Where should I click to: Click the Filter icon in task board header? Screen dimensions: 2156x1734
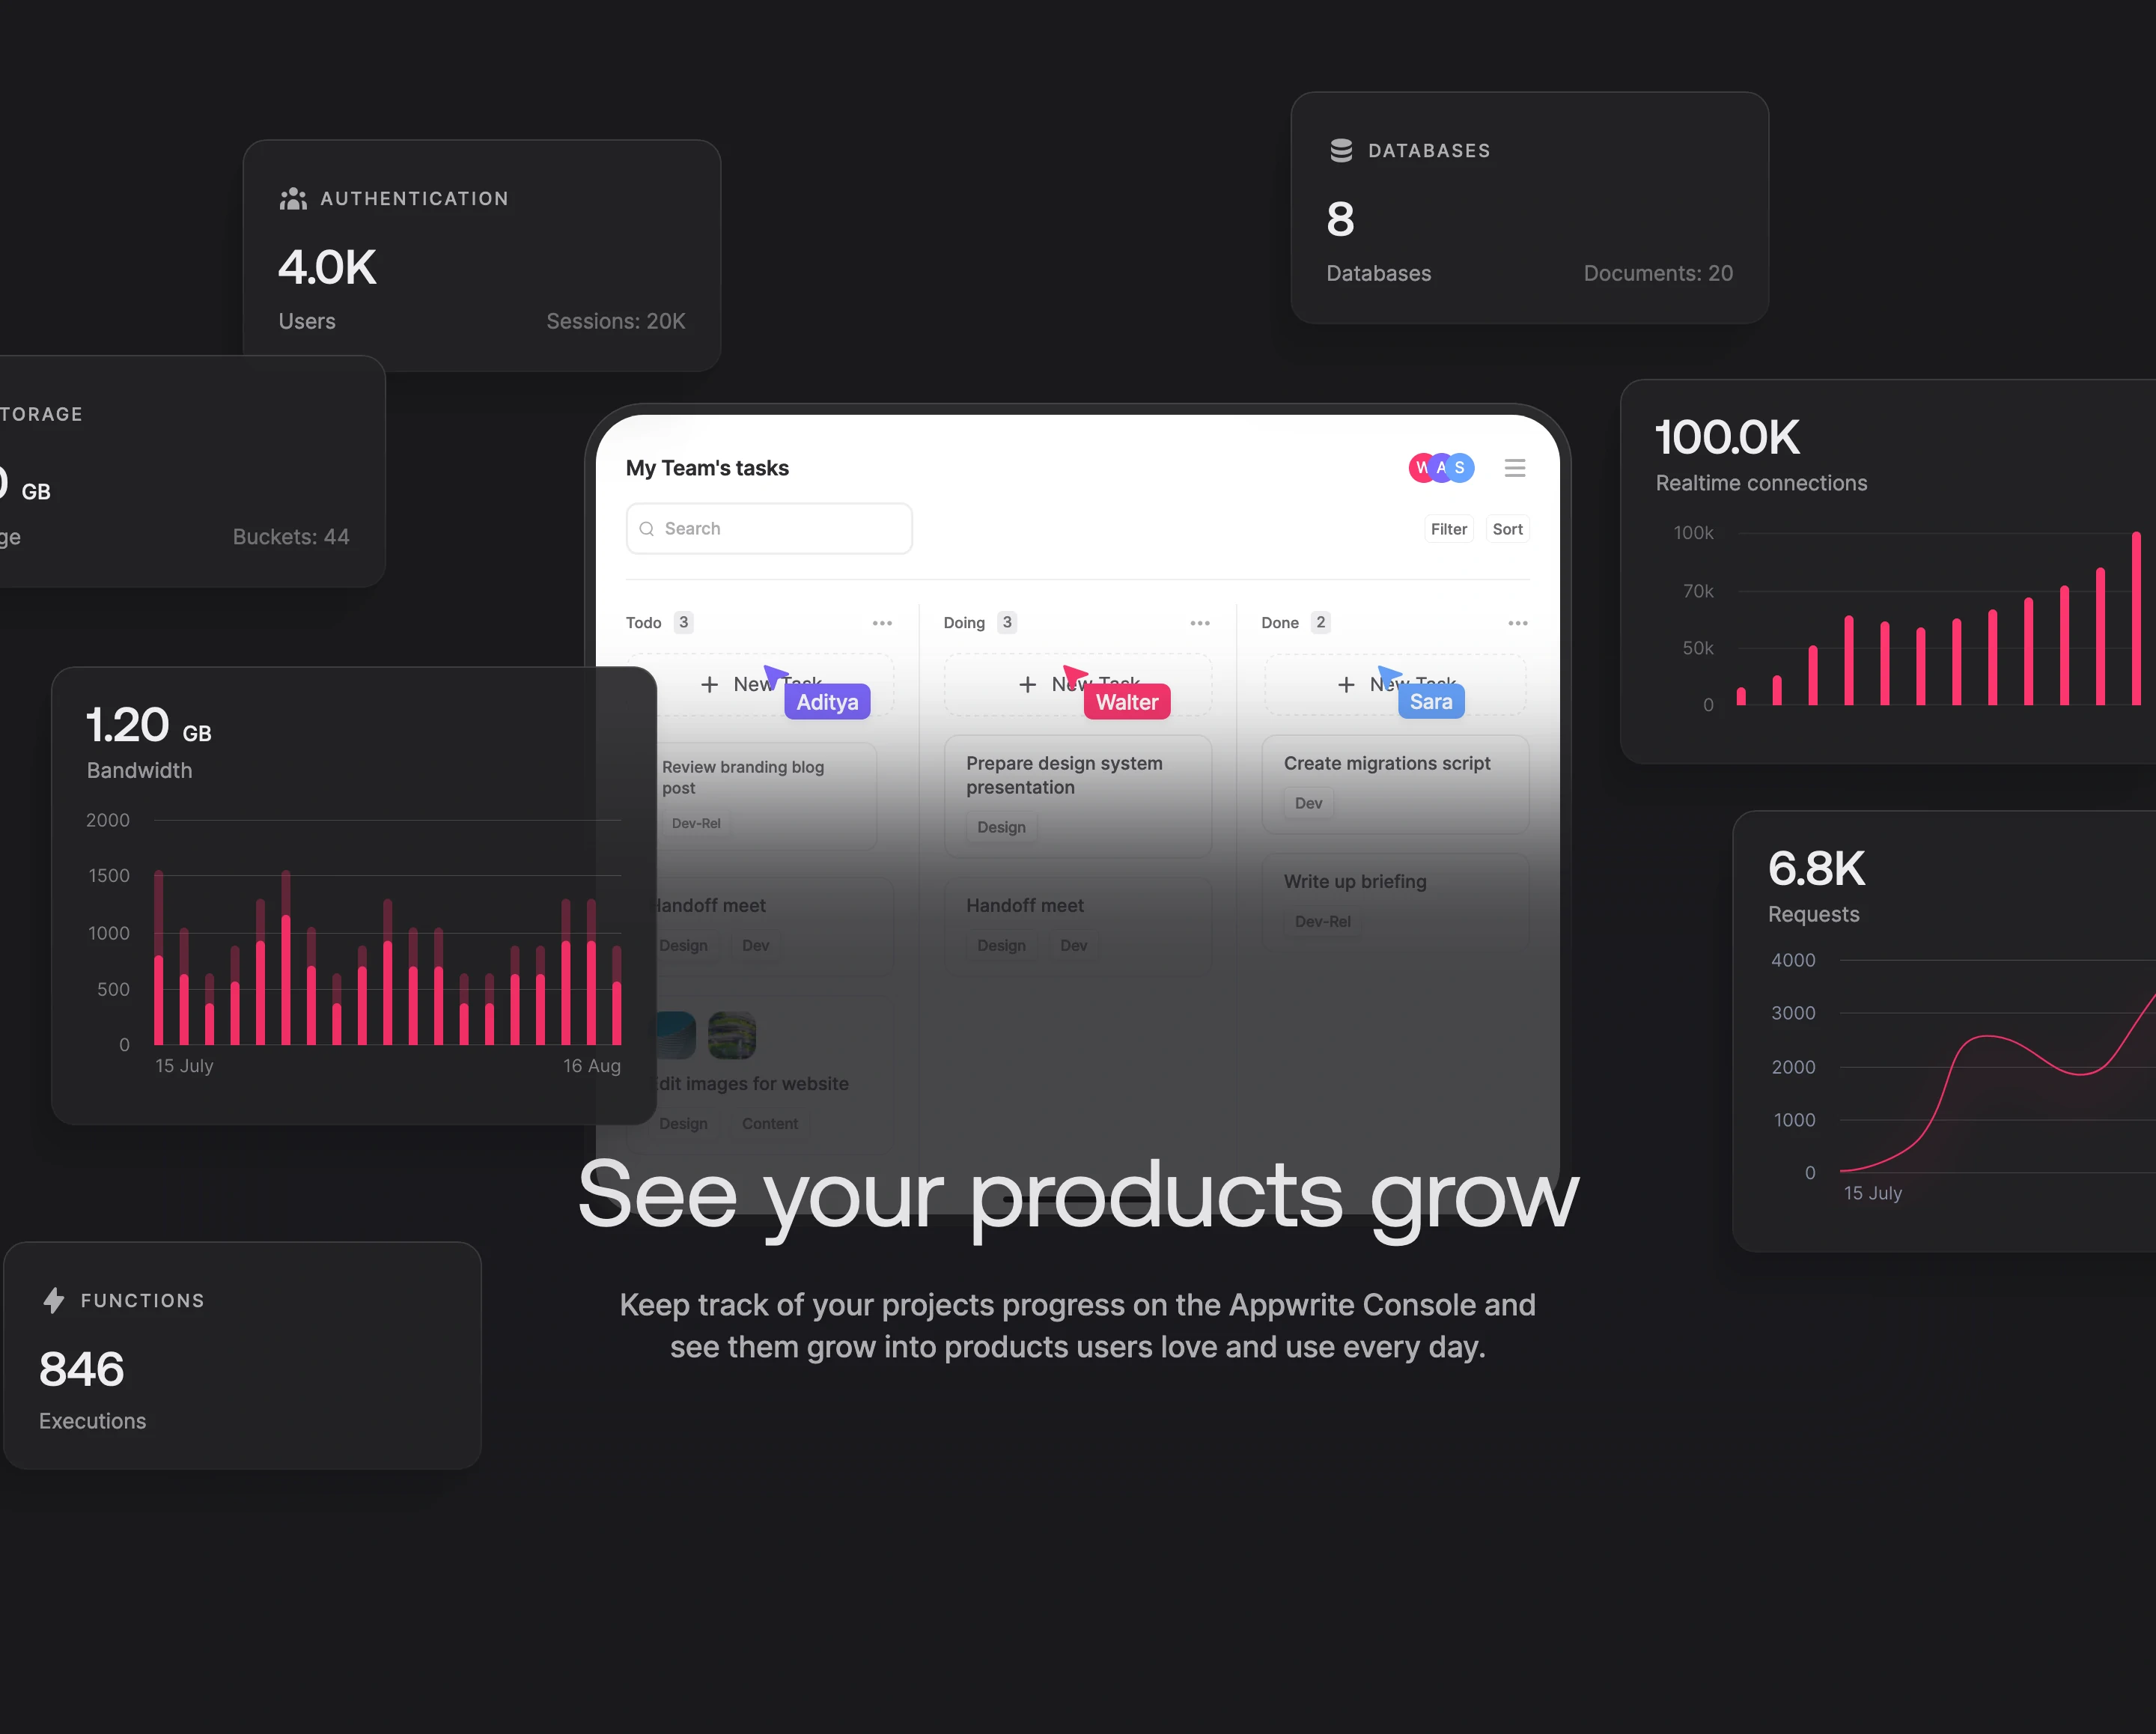[1449, 527]
